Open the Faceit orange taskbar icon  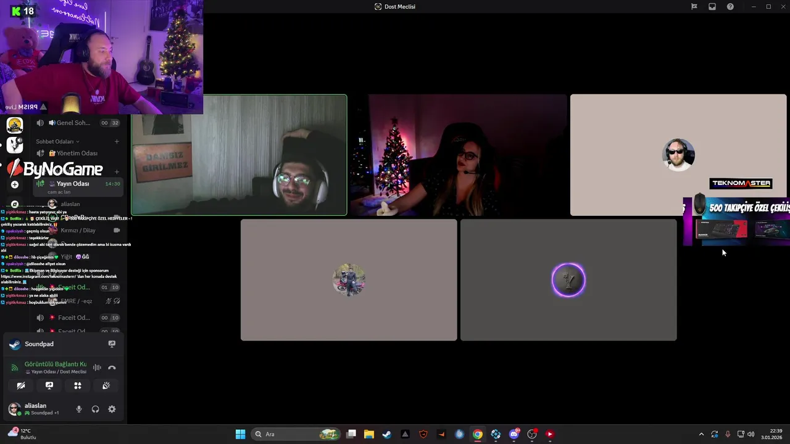[441, 434]
